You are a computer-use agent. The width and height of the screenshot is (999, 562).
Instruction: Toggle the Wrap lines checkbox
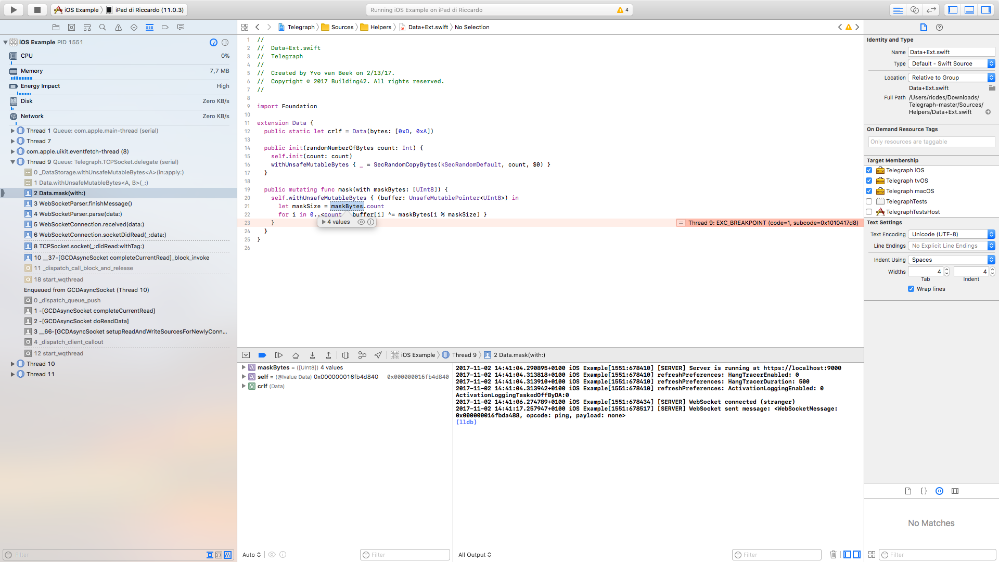click(911, 289)
